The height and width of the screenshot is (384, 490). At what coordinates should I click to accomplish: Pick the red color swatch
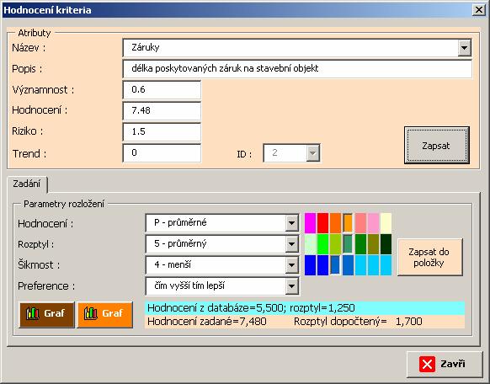[322, 223]
